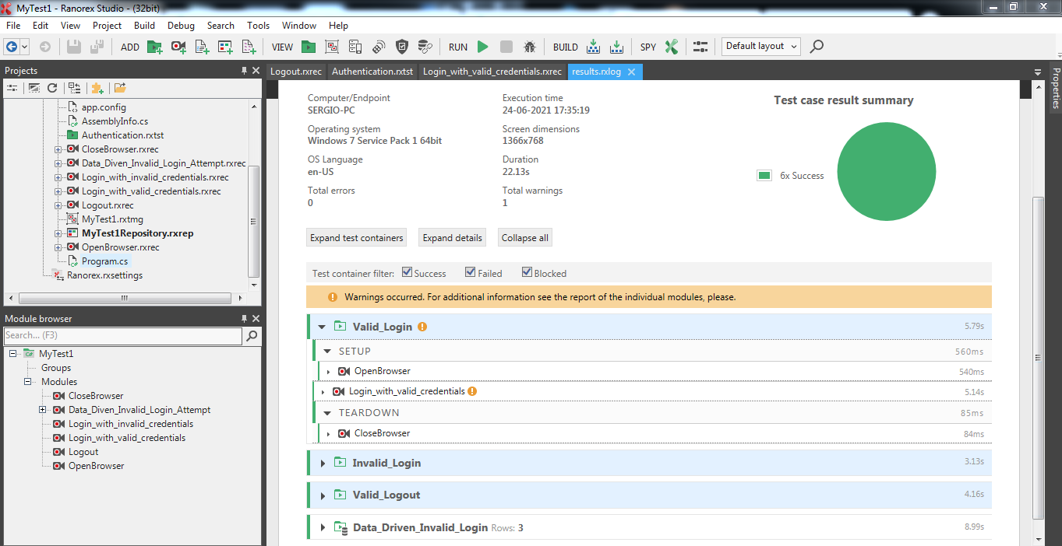
Task: Click the Projects panel settings sliders icon
Action: click(x=12, y=88)
